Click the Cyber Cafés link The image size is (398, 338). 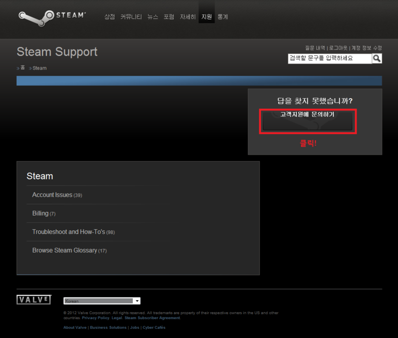(x=154, y=328)
